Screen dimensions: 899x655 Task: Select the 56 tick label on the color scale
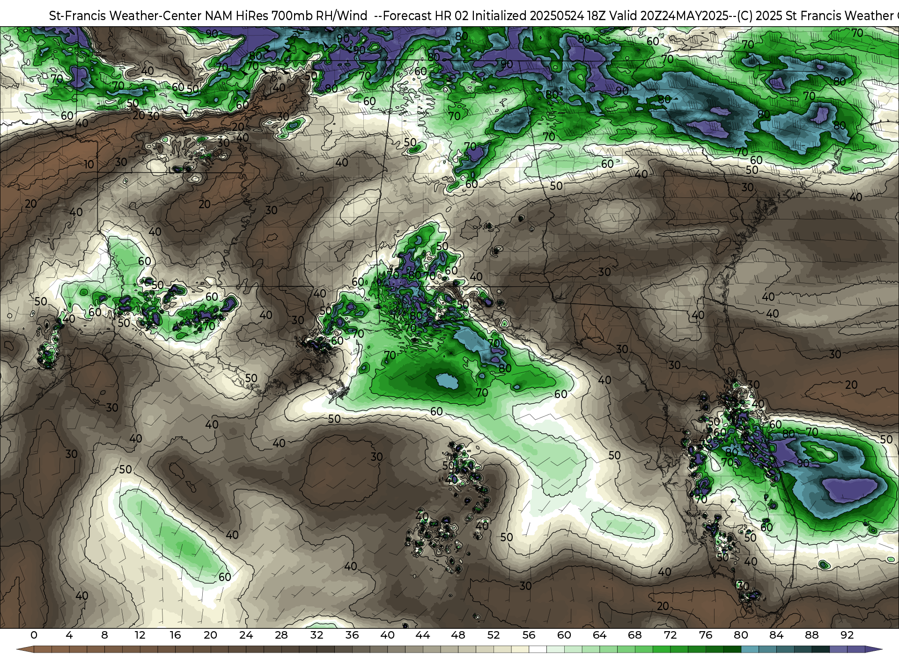pyautogui.click(x=529, y=635)
